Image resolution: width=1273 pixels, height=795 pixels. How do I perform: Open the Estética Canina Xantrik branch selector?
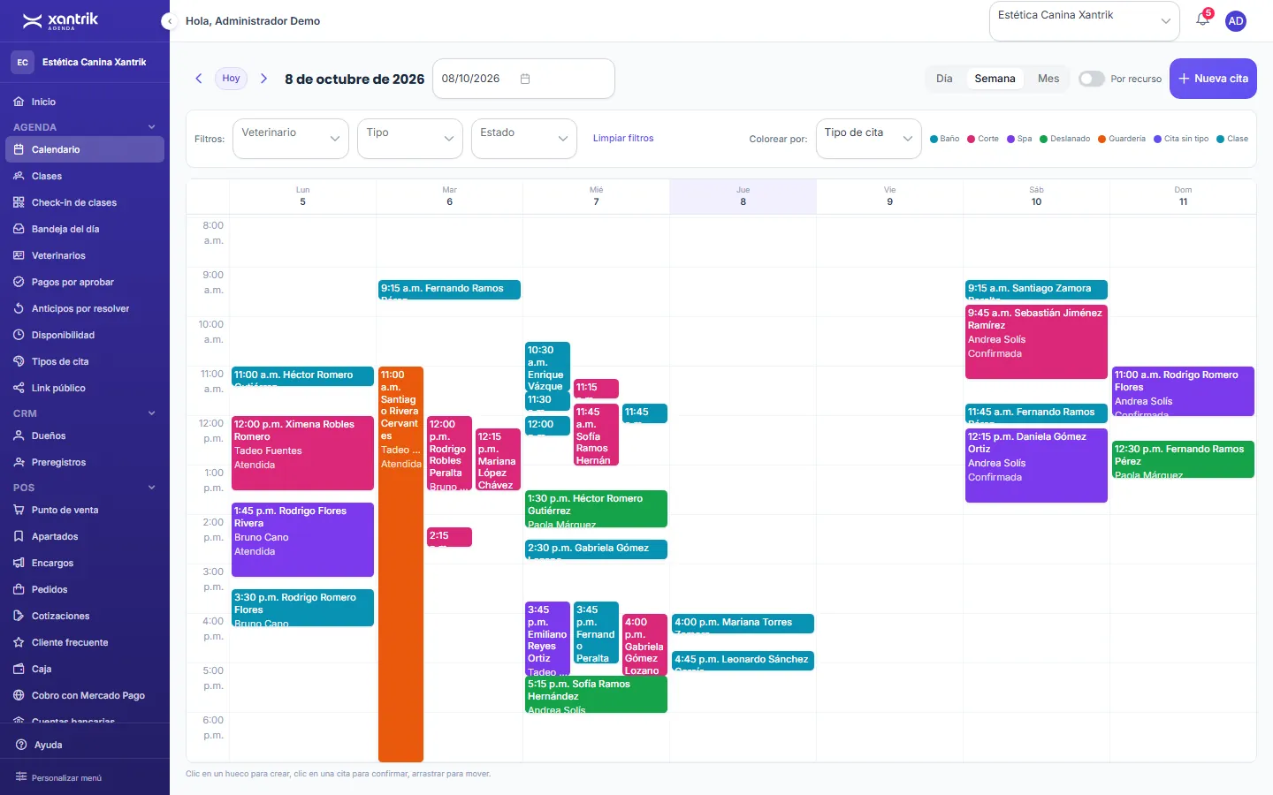(x=1085, y=21)
